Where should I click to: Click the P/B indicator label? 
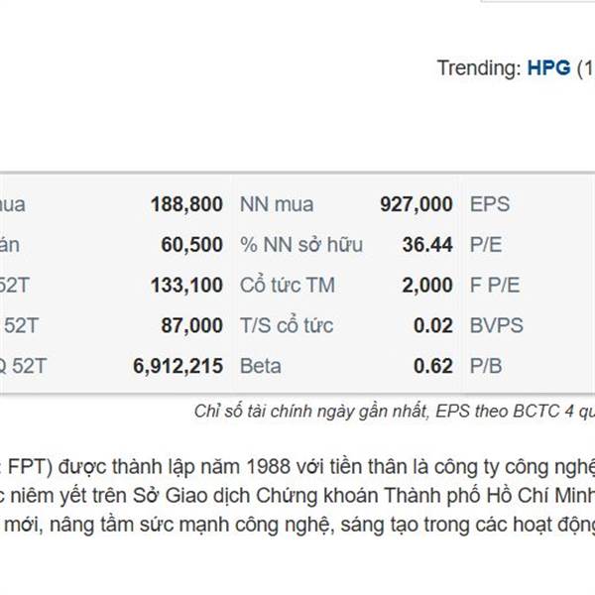point(486,366)
